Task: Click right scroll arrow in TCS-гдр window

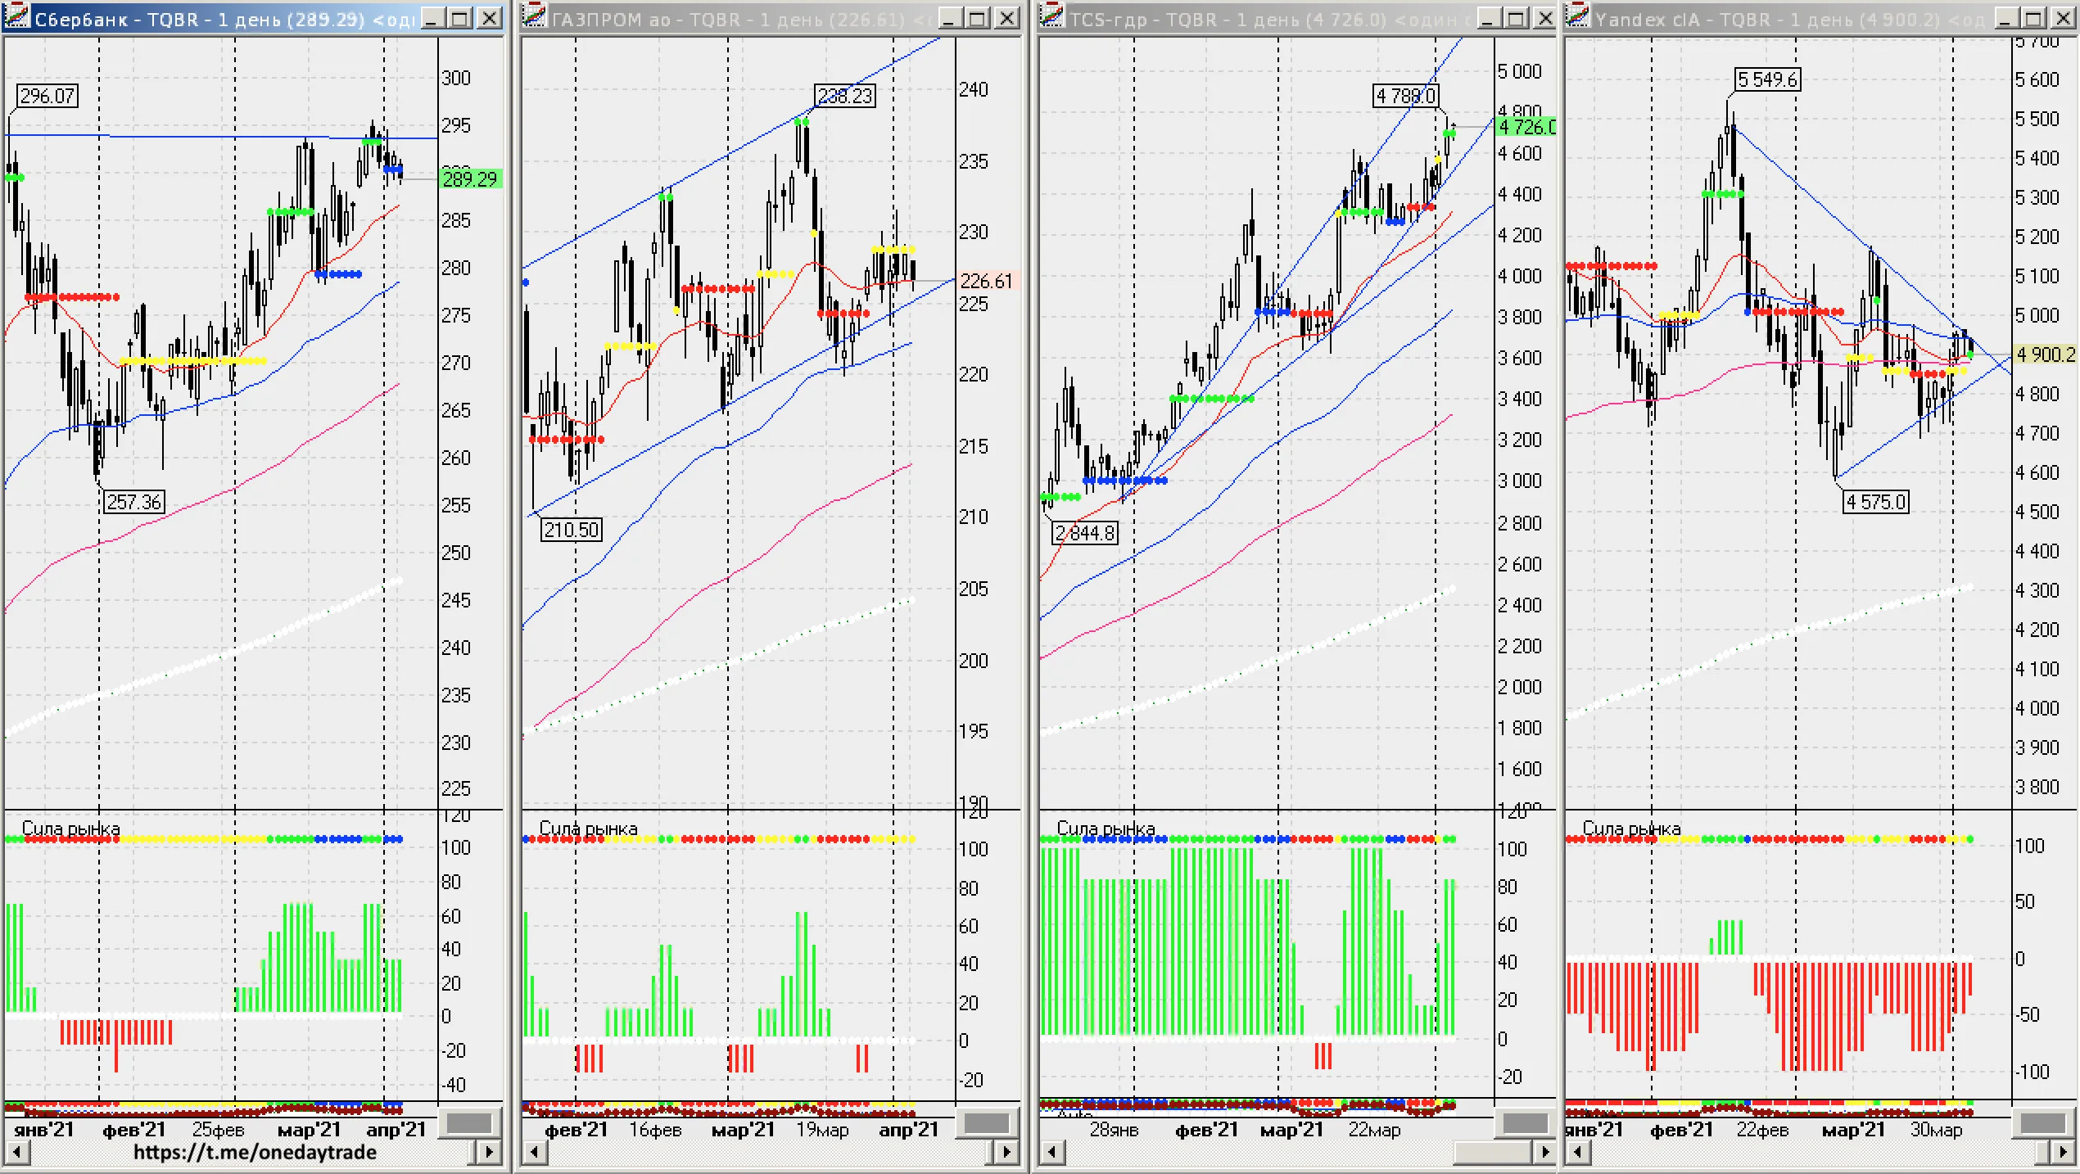Action: (x=1544, y=1153)
